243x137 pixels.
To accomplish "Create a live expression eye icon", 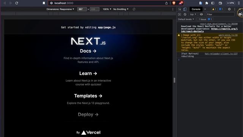I will (201, 14).
